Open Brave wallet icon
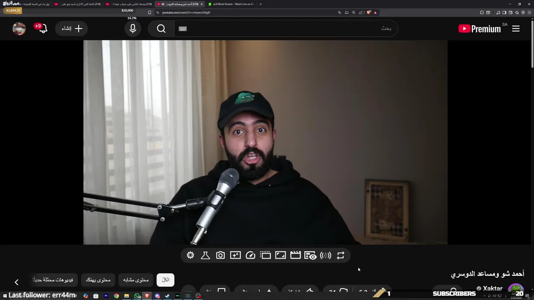 point(511,12)
